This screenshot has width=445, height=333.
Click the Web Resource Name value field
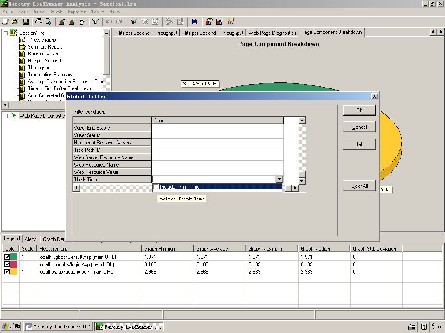(217, 164)
